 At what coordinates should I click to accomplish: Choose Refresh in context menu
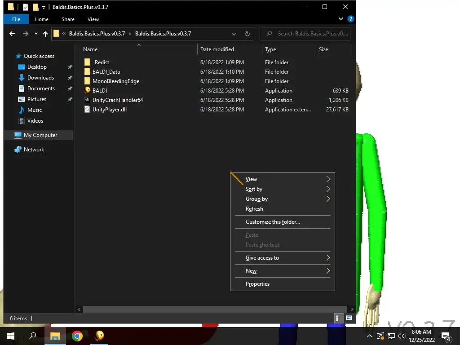tap(283, 209)
